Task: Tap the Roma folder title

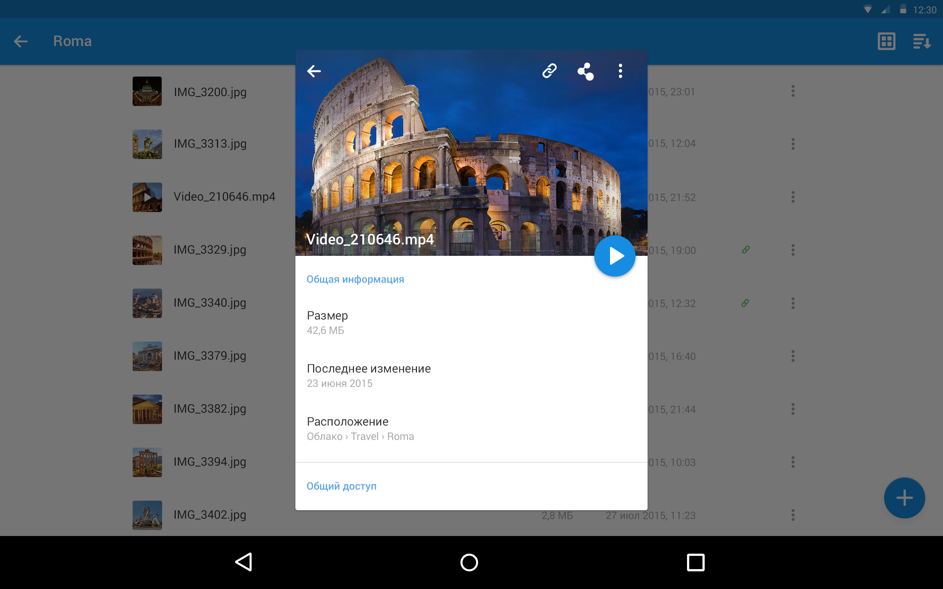Action: [73, 41]
